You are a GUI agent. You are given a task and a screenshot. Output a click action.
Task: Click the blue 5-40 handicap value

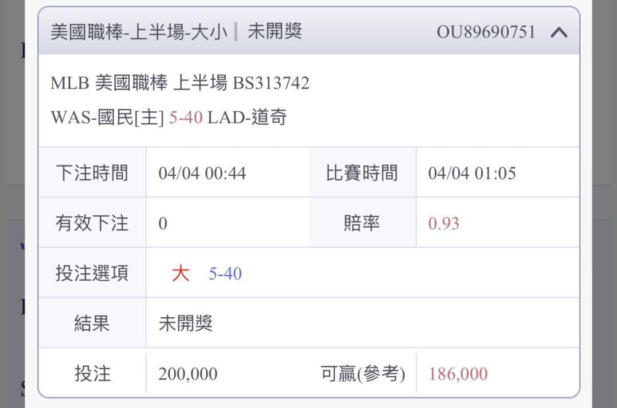(x=225, y=274)
